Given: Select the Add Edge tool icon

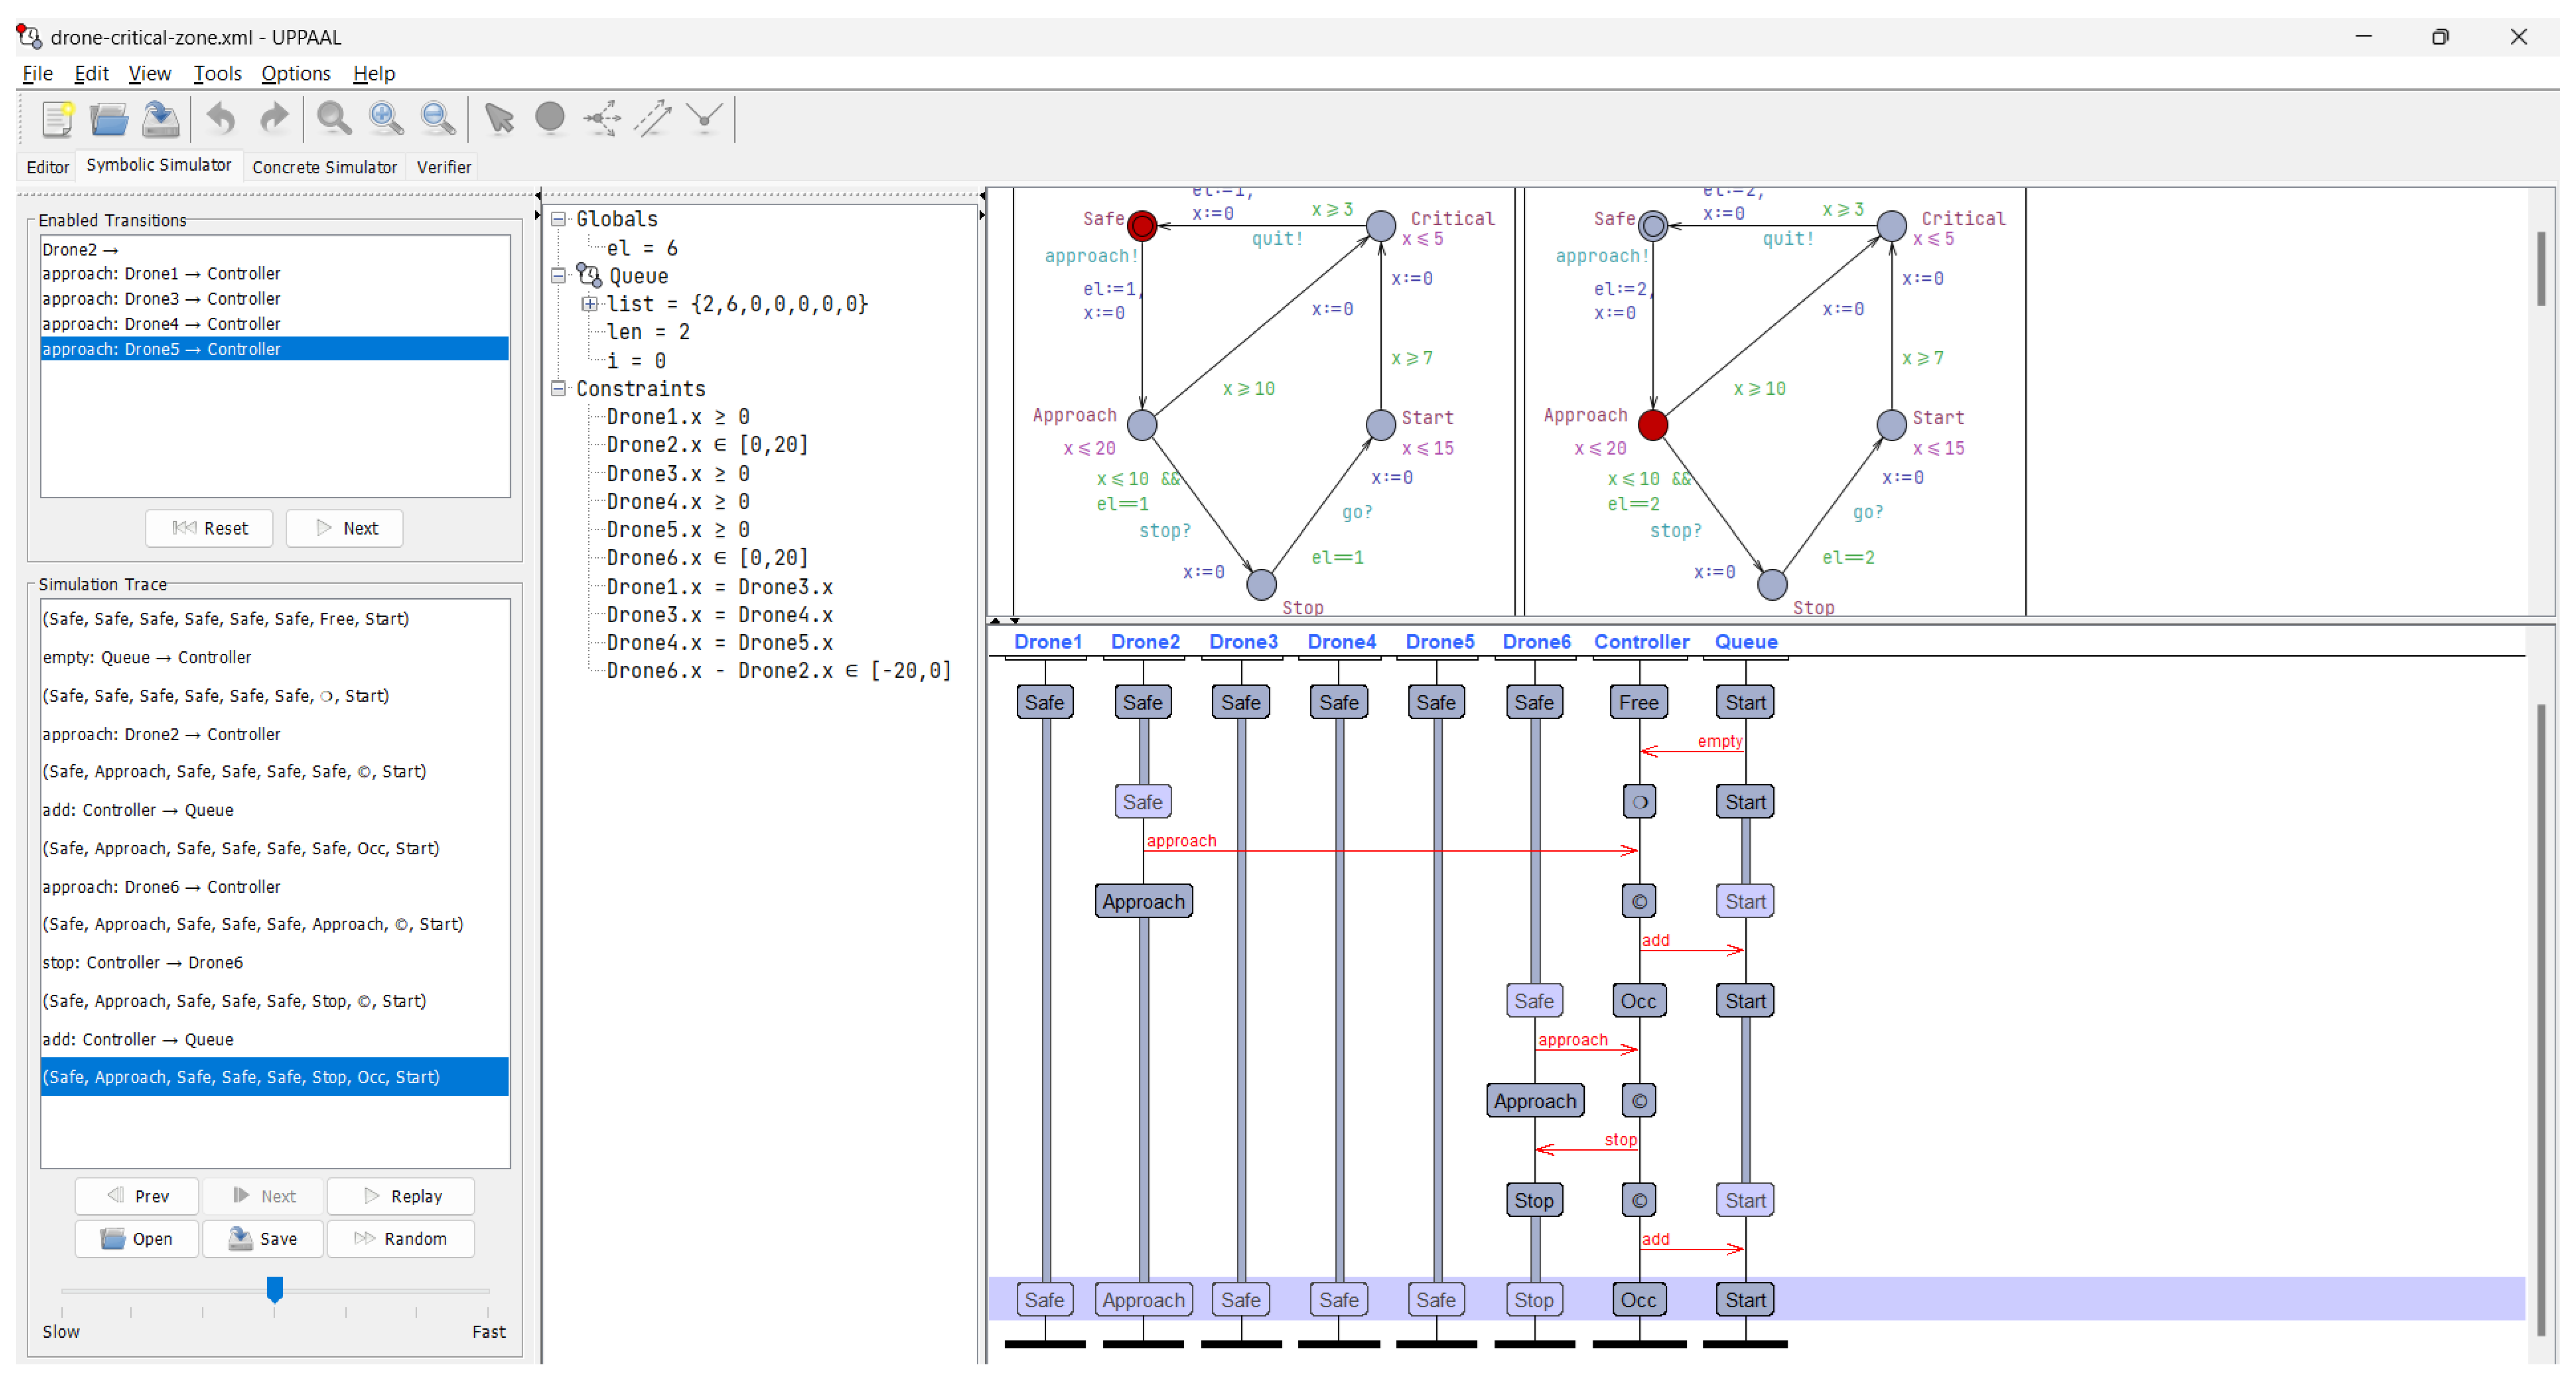Looking at the screenshot, I should 653,119.
